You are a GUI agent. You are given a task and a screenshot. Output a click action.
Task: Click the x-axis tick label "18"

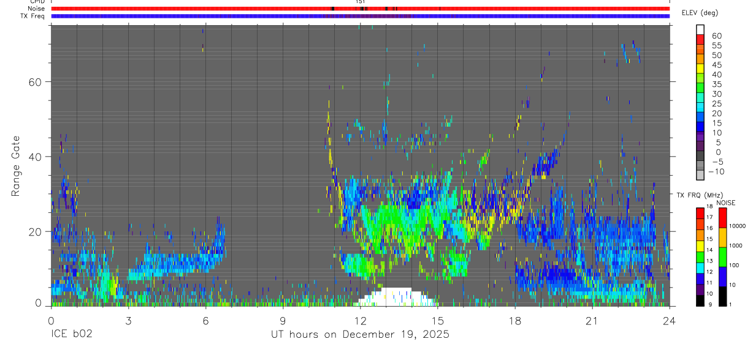tap(515, 320)
